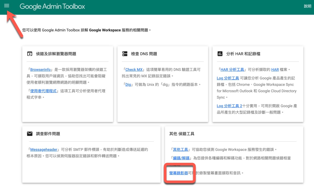The height and width of the screenshot is (193, 314).
Task: Open the Check MX tool
Action: pos(134,70)
